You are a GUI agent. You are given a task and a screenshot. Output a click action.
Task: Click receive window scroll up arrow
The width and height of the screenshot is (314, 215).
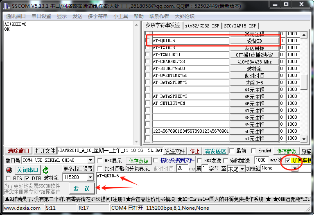pyautogui.click(x=137, y=25)
